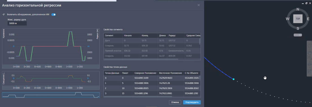Click the chart overview range slider strip
This screenshot has width=312, height=107.
51,95
